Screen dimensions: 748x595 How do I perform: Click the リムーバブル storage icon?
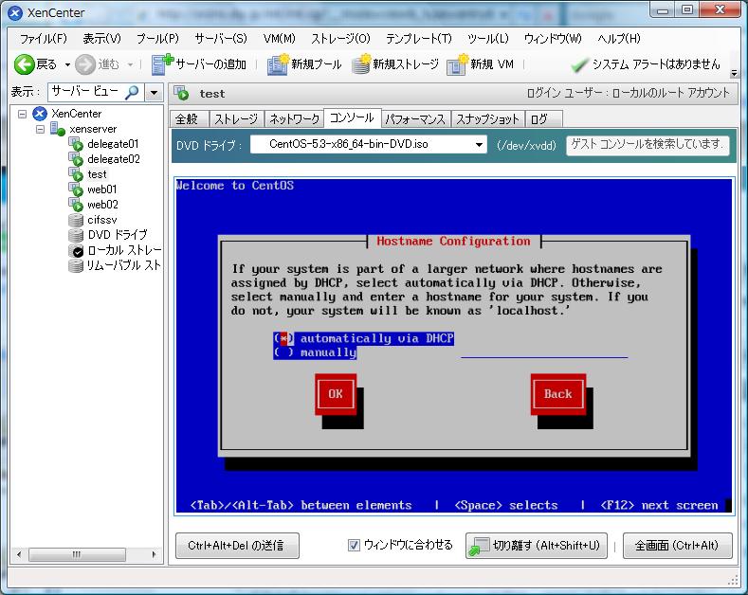(76, 265)
